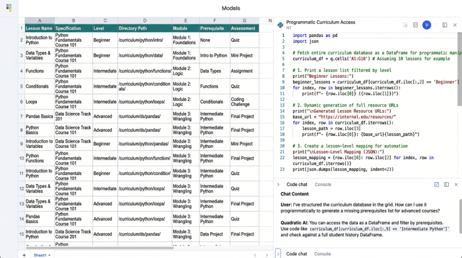This screenshot has width=462, height=258.
Task: Select row 12 header
Action: 22,189
